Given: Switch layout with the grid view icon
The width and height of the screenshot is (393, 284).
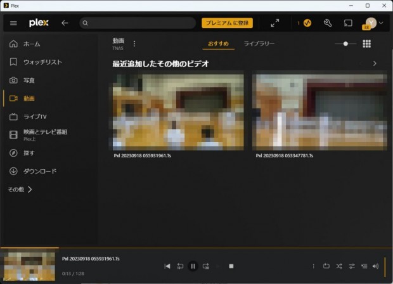Looking at the screenshot, I should point(366,44).
